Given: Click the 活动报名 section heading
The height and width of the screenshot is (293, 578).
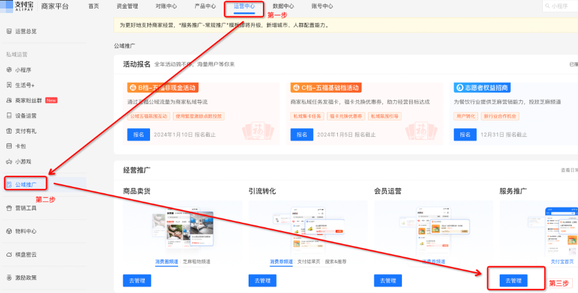Looking at the screenshot, I should tap(137, 64).
